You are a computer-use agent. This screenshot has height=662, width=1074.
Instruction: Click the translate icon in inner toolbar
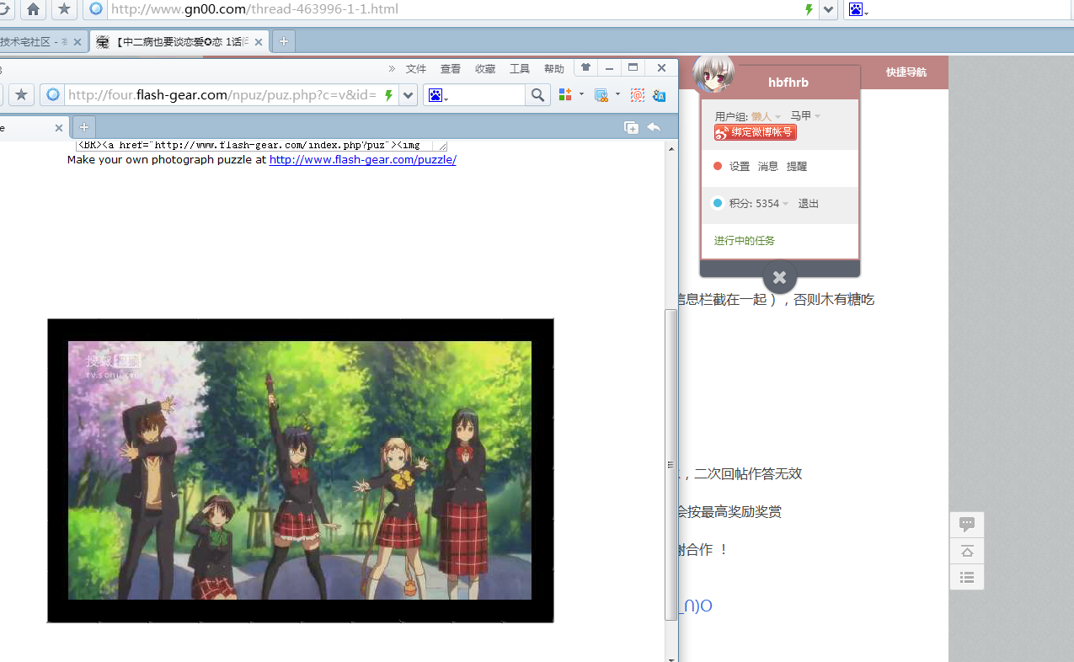660,95
